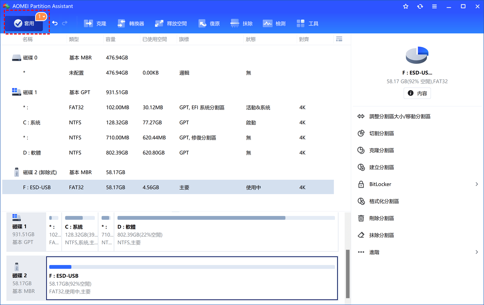484x305 pixels.
Task: Select the C : 系統 row in list
Action: 168,122
